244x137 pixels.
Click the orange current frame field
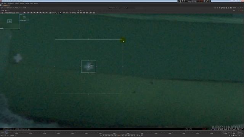pyautogui.click(x=119, y=135)
